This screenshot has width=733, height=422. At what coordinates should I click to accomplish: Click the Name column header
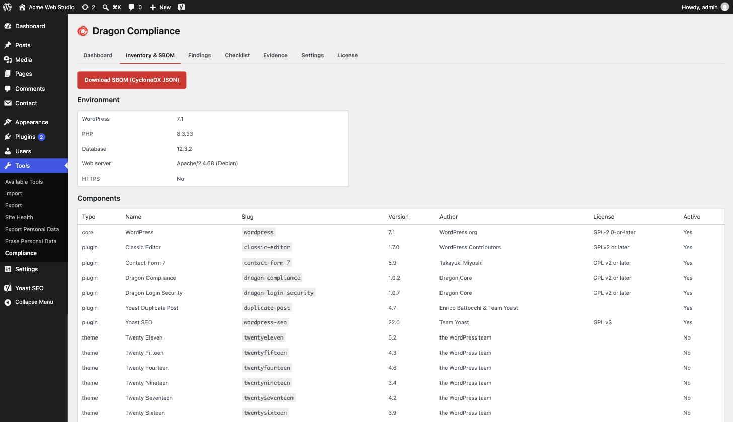coord(133,217)
